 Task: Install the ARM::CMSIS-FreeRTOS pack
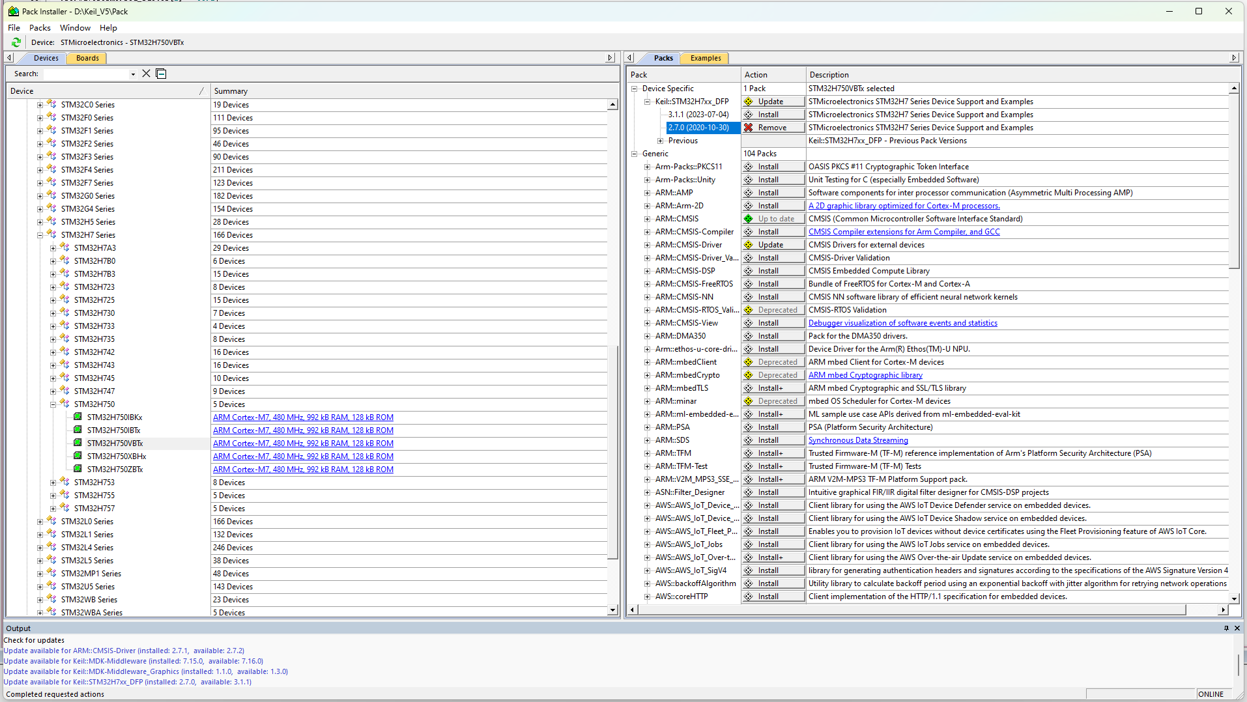[773, 284]
